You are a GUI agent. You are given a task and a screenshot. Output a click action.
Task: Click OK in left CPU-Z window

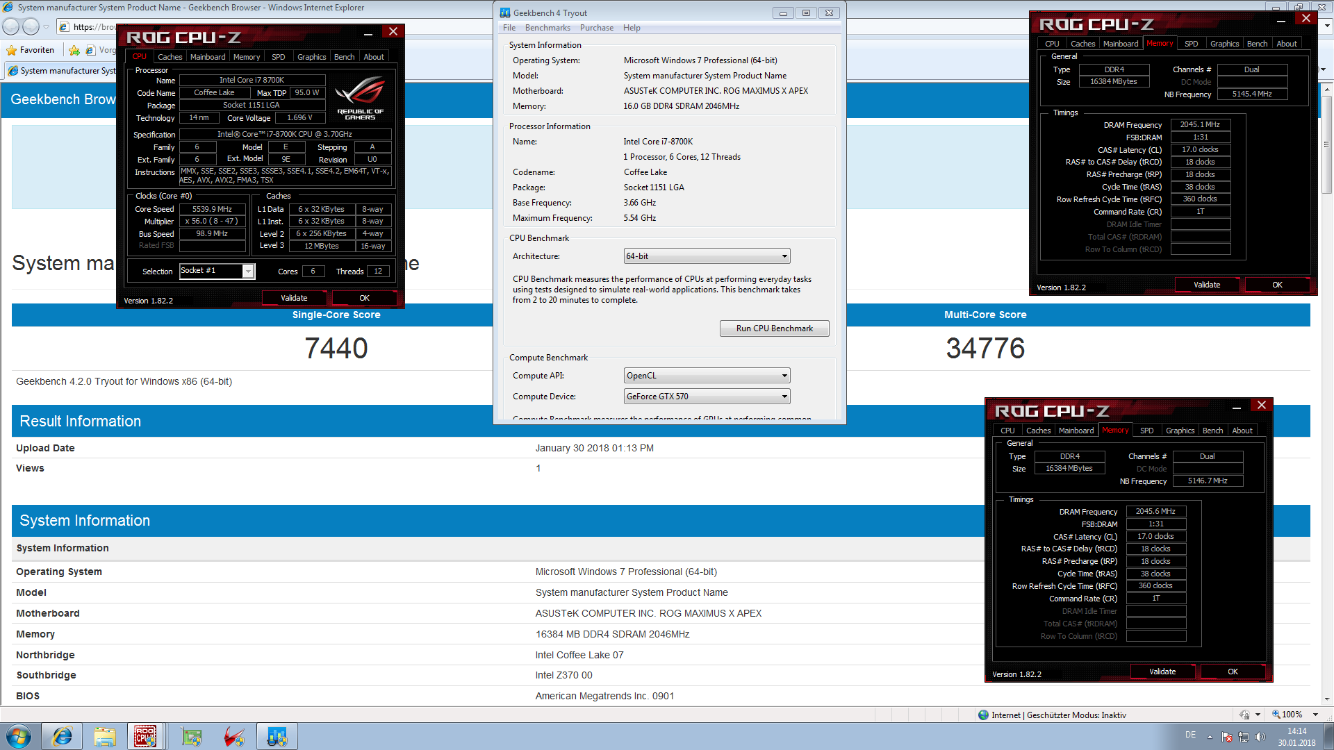(364, 298)
